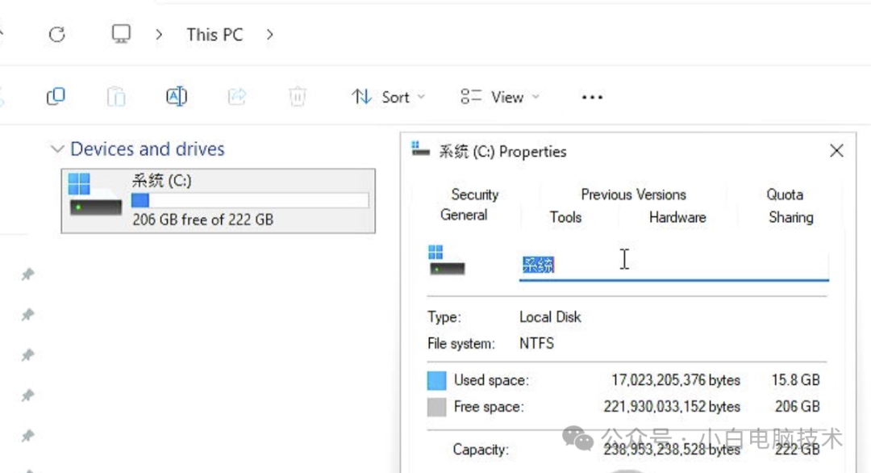Click the 221,930,033,152 bytes value
Screen dimensions: 871x473
click(x=672, y=407)
